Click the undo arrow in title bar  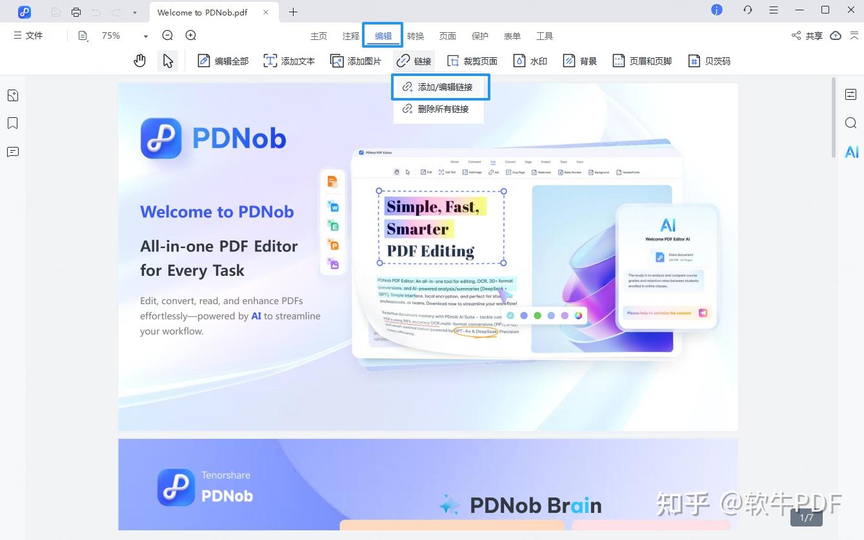96,12
